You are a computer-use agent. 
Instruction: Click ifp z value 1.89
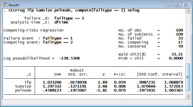click(x=103, y=82)
